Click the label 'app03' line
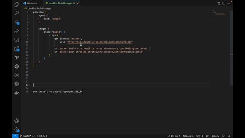The width and height of the screenshot is (245, 138). (52, 19)
